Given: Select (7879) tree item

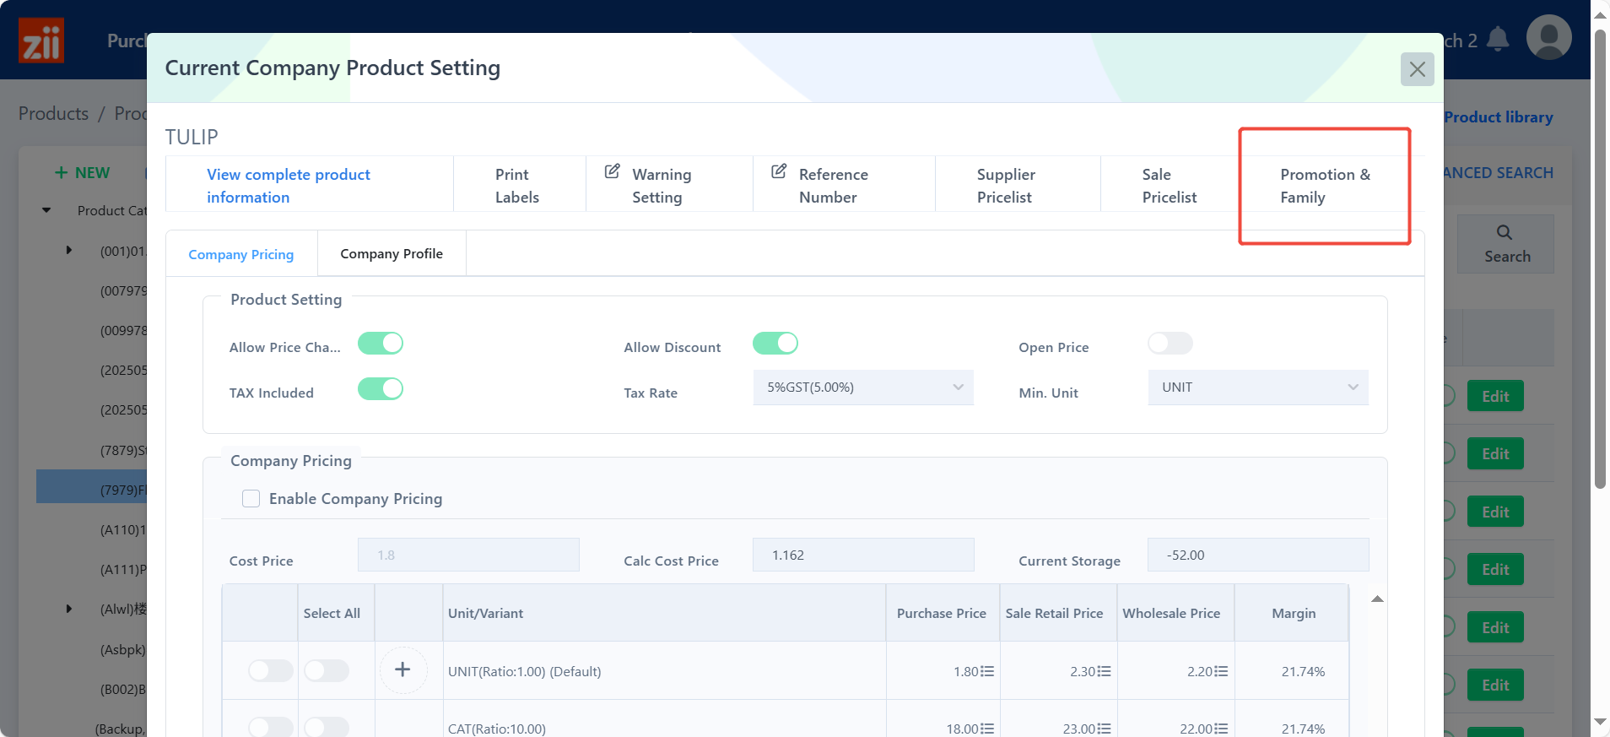Looking at the screenshot, I should coord(123,451).
